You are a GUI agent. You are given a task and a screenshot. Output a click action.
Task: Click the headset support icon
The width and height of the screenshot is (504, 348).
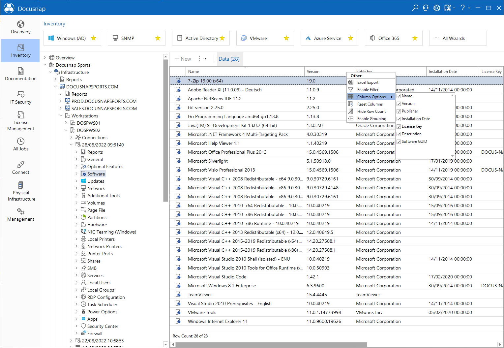pos(426,8)
